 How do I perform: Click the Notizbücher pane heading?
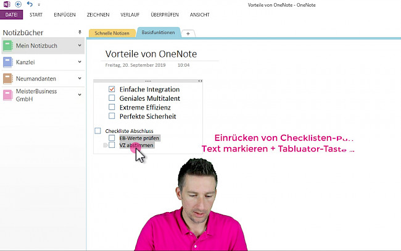(x=23, y=33)
